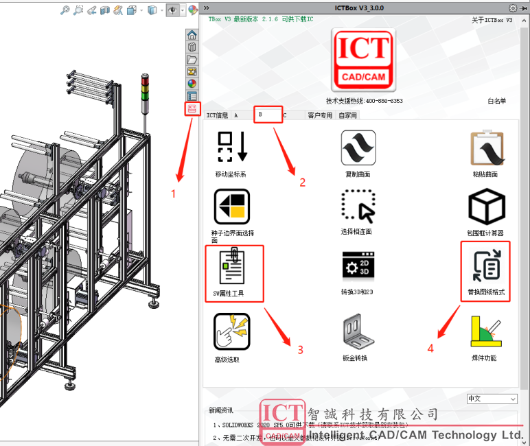Expand the Hide/Show Items dropdown arrow
This screenshot has height=446, width=530.
(x=183, y=10)
